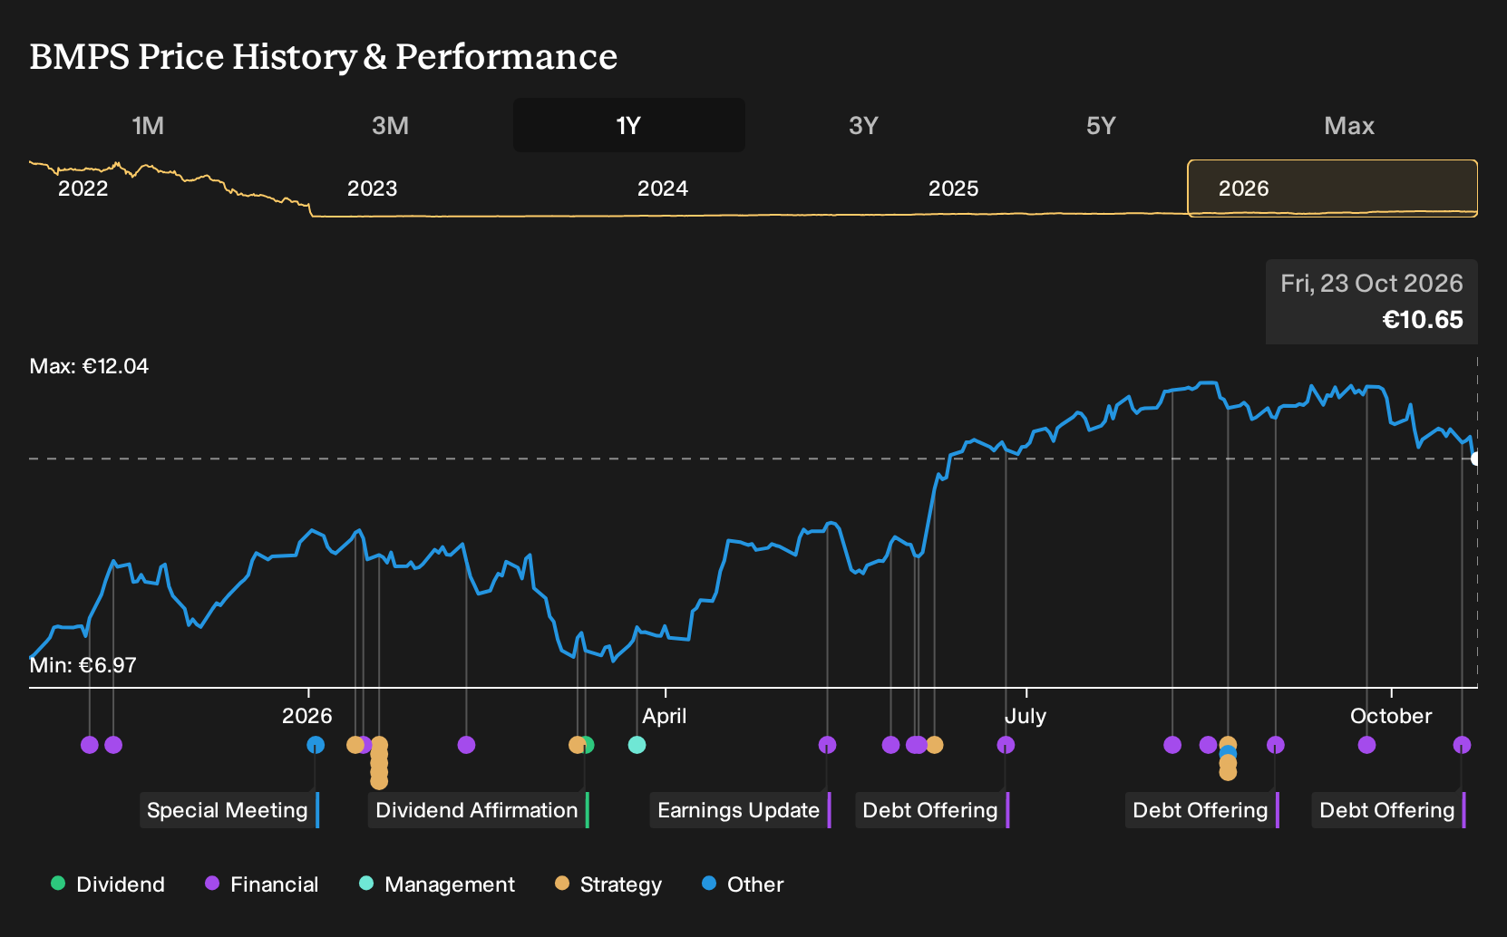Viewport: 1507px width, 937px height.
Task: Click the blue Other event marker at 2026
Action: pos(316,745)
